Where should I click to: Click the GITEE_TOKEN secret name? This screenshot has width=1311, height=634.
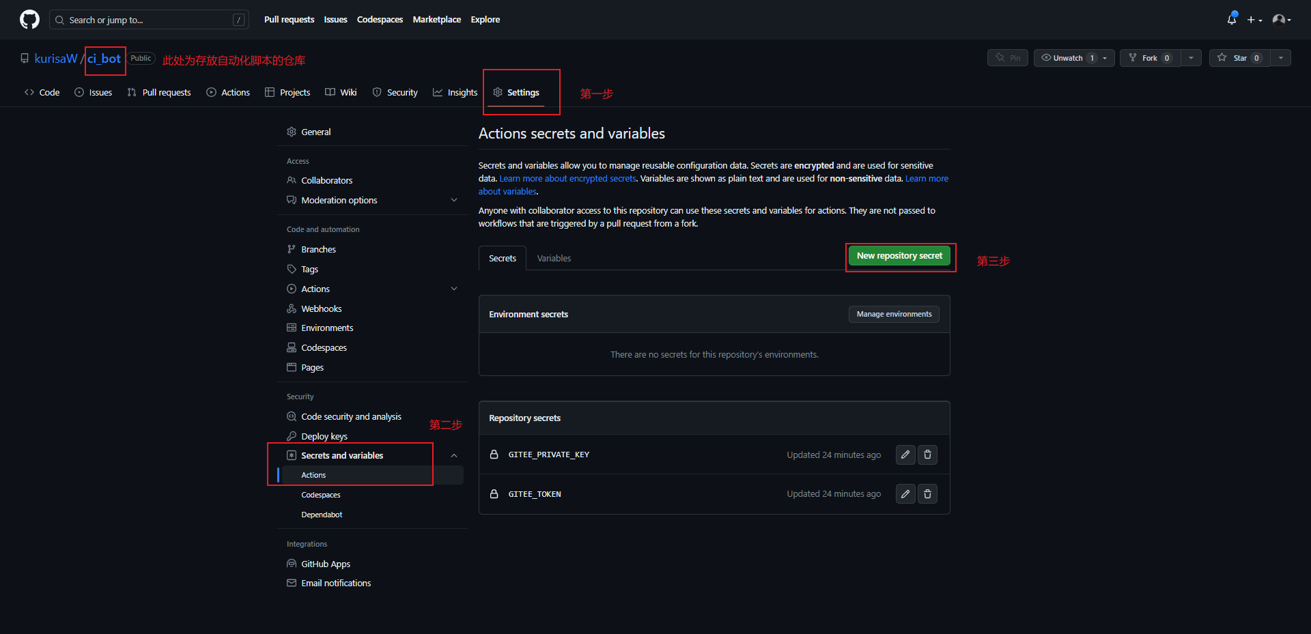(535, 494)
